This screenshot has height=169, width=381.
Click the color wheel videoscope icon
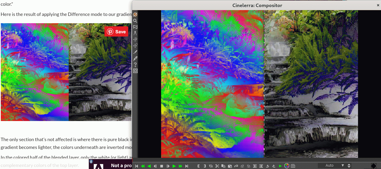pos(286,166)
